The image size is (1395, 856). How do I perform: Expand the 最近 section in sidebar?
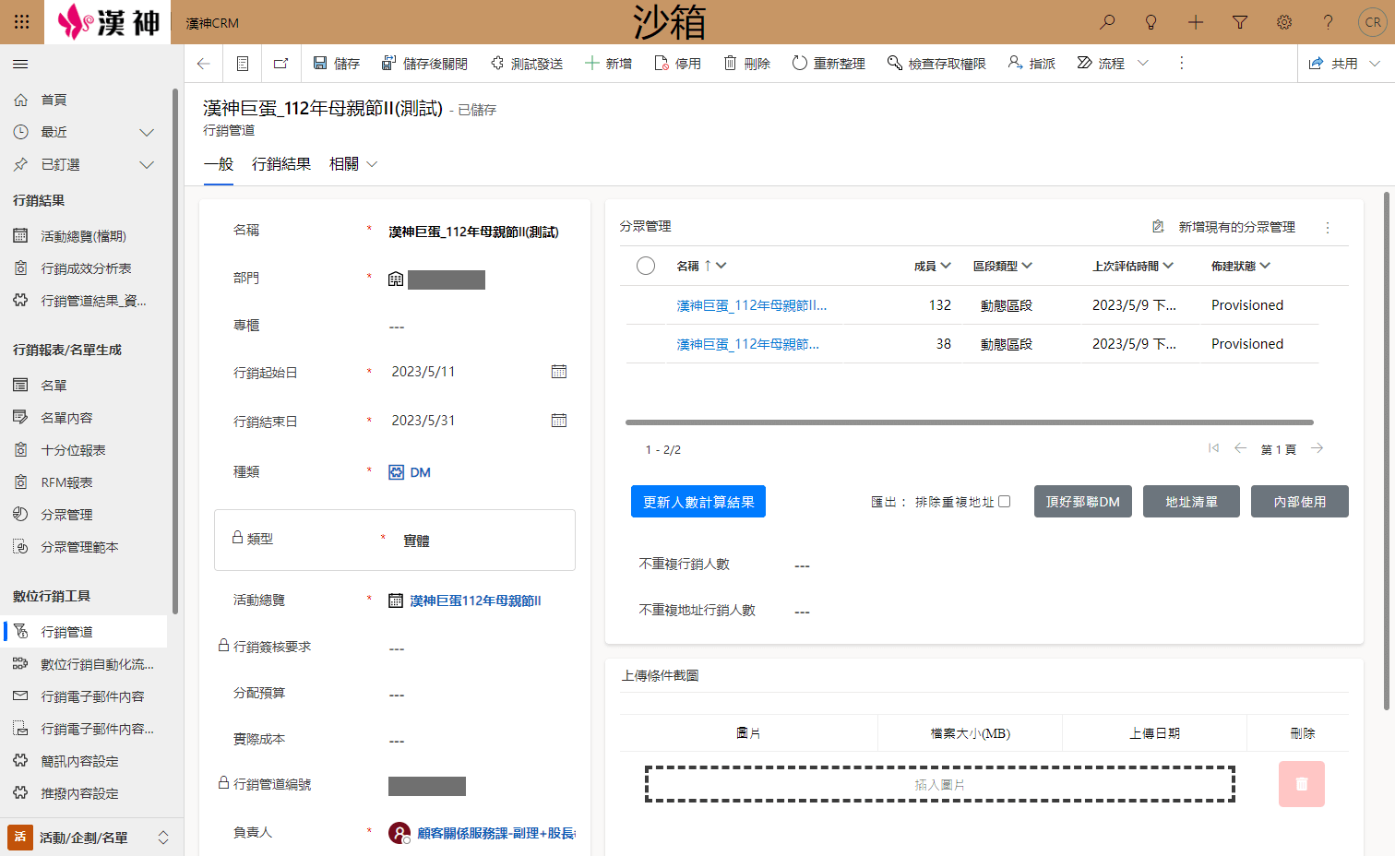tap(147, 133)
